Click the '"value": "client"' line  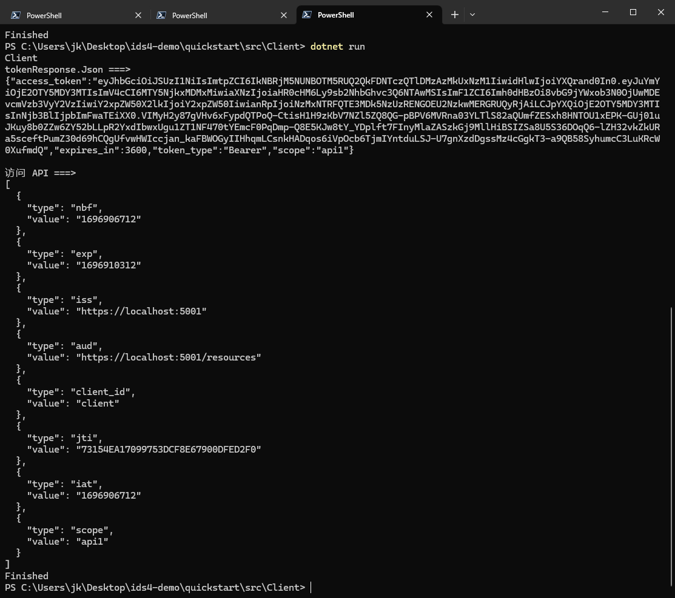73,404
